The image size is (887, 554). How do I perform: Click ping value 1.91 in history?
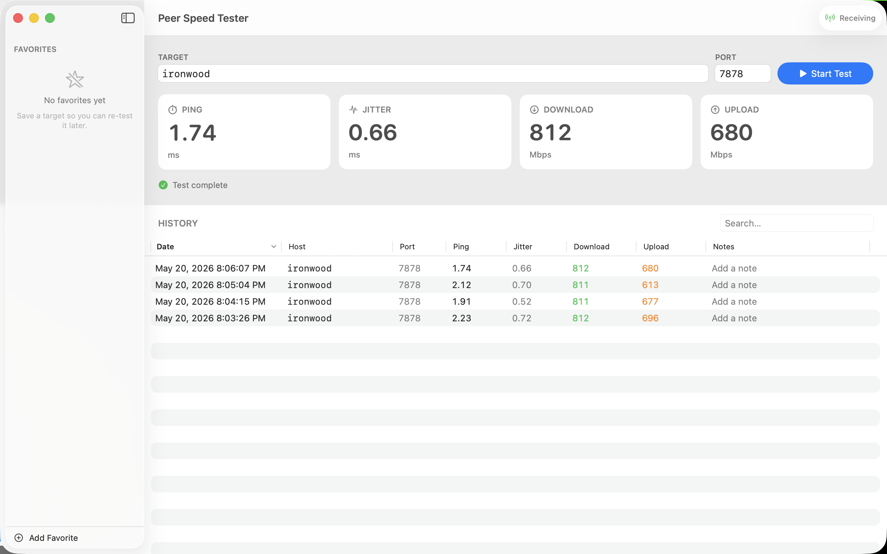462,302
